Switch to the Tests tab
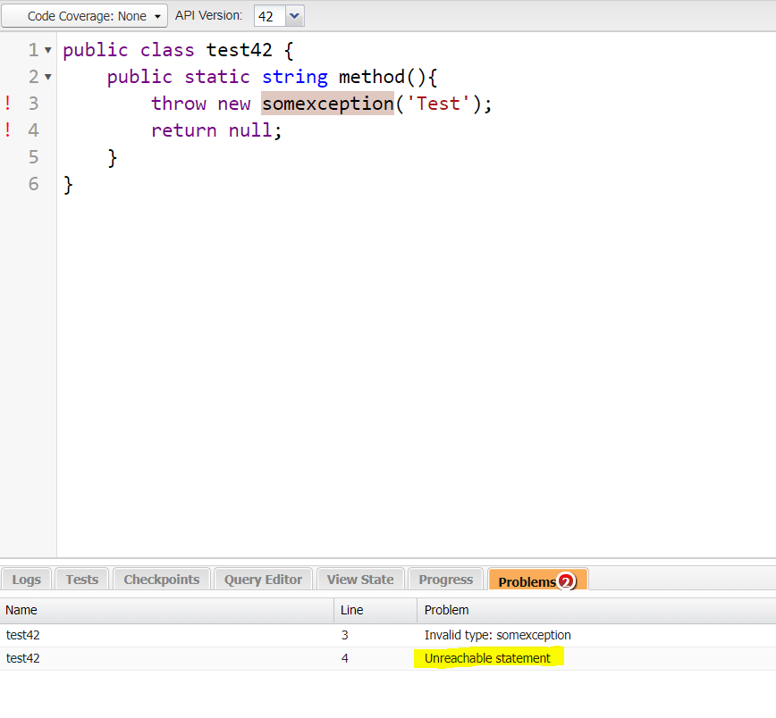Image resolution: width=776 pixels, height=718 pixels. [x=81, y=579]
